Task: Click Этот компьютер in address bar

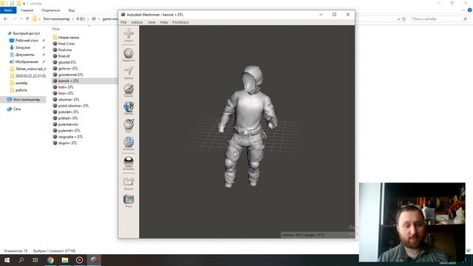Action: [x=56, y=19]
